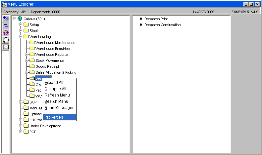
Task: Select the Stock tree label
Action: pos(34,31)
